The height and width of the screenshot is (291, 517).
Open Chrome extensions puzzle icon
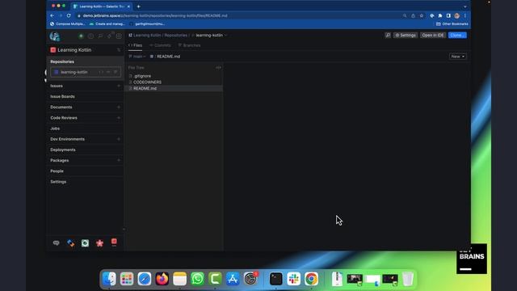coord(440,15)
